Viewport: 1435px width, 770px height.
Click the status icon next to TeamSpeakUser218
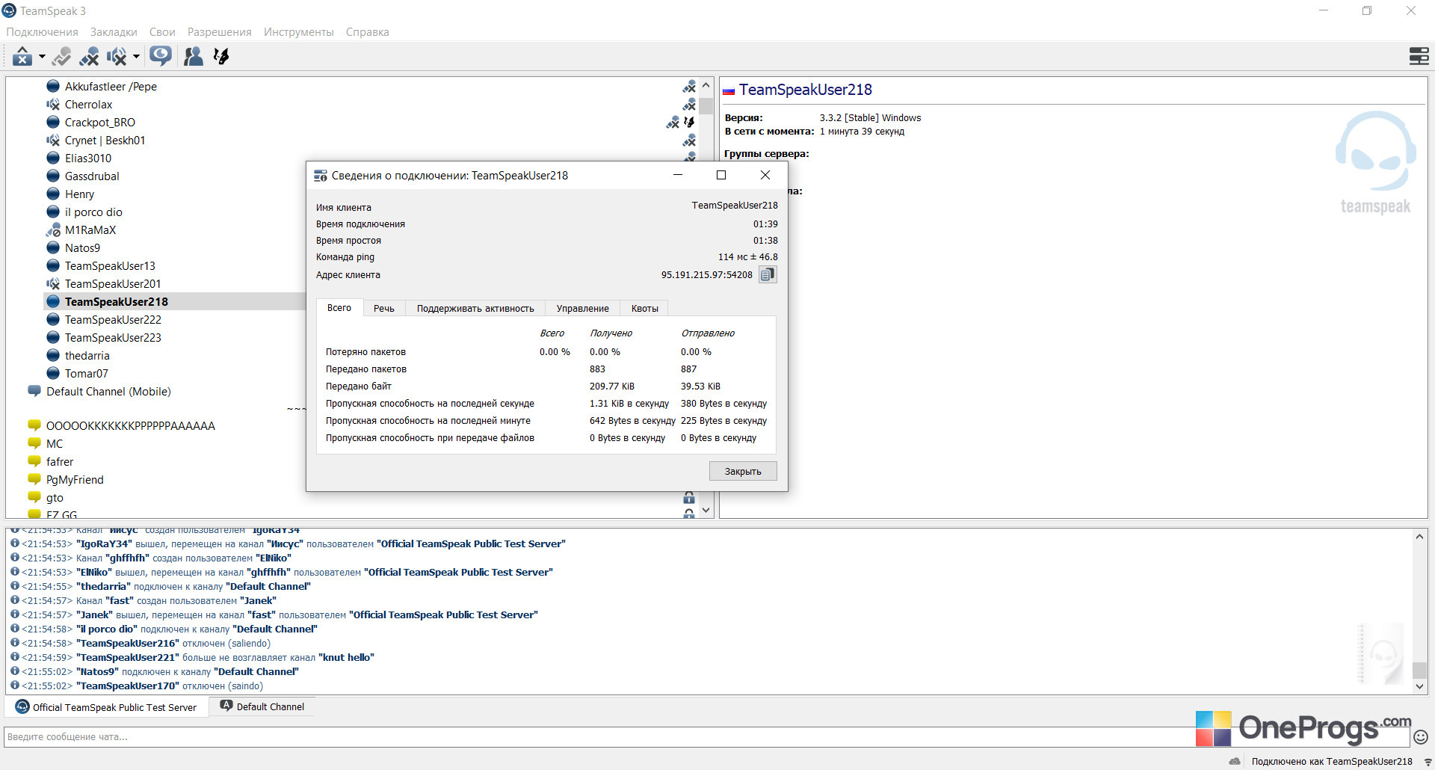point(53,301)
